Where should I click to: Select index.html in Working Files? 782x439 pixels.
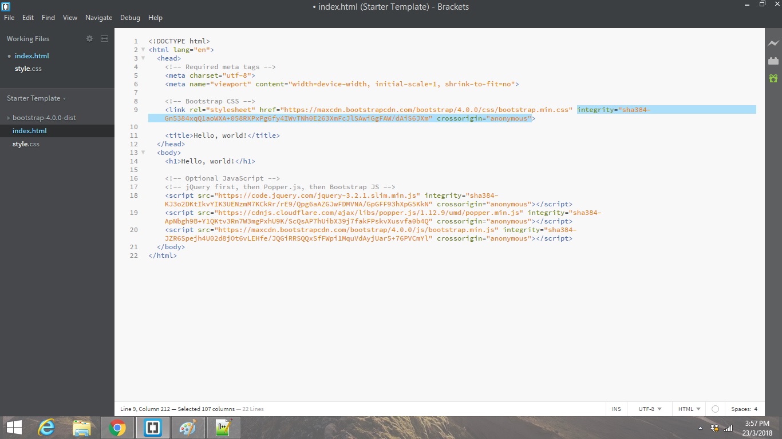[x=32, y=56]
